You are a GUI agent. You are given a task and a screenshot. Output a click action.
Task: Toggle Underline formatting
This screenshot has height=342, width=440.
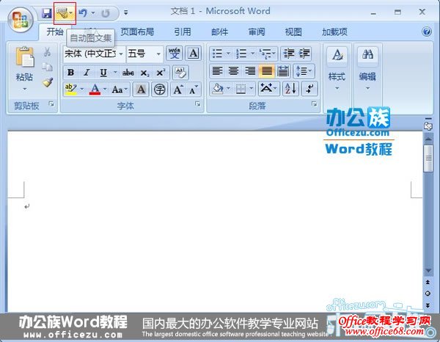coord(103,73)
